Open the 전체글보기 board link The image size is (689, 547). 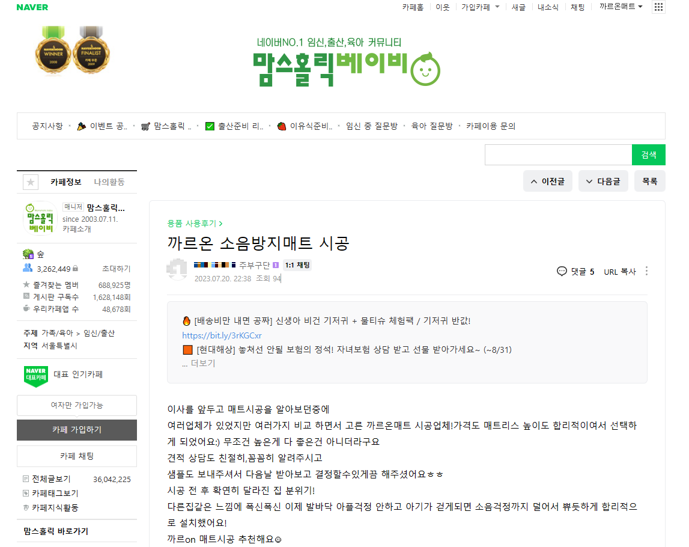52,479
